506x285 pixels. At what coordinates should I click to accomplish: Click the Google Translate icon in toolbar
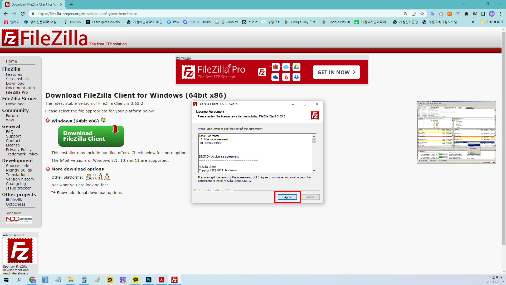[x=432, y=14]
